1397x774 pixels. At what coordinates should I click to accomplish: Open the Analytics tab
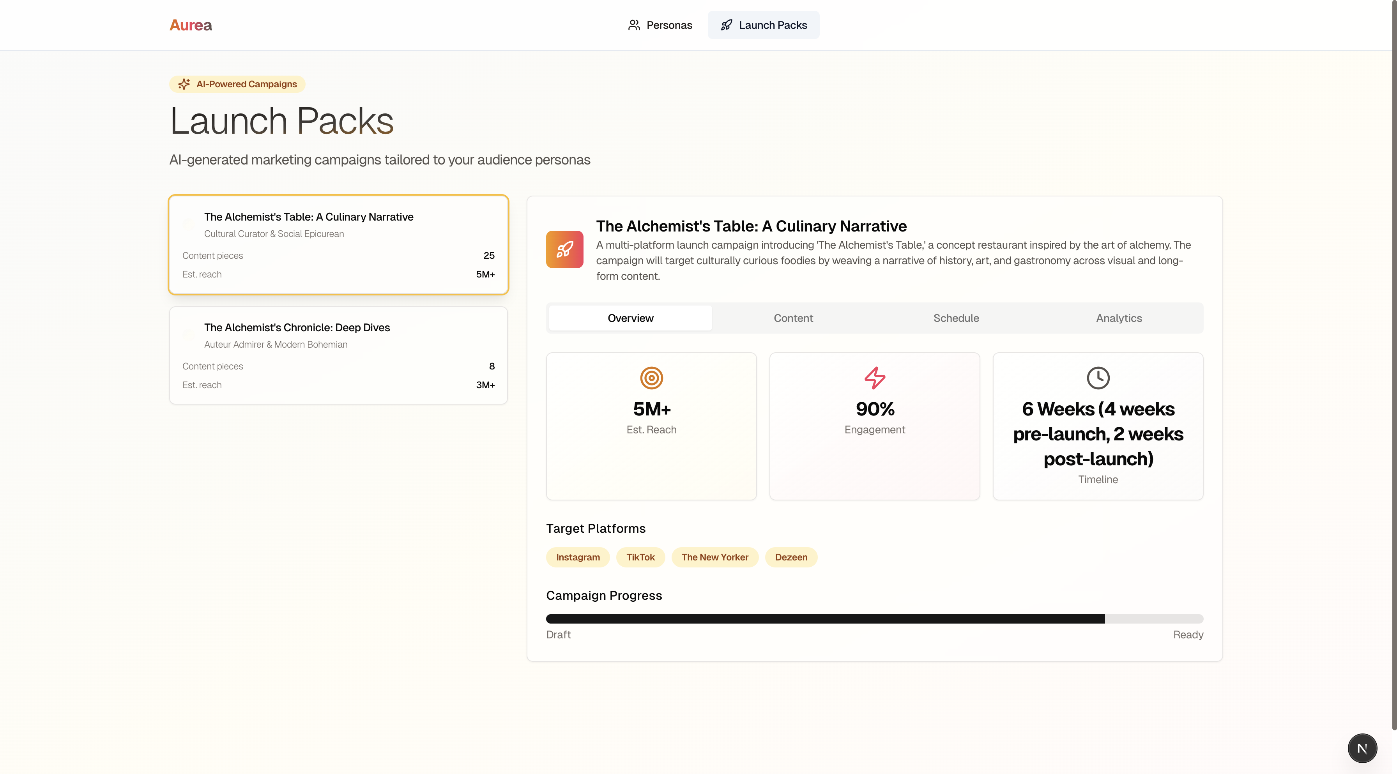pos(1118,318)
